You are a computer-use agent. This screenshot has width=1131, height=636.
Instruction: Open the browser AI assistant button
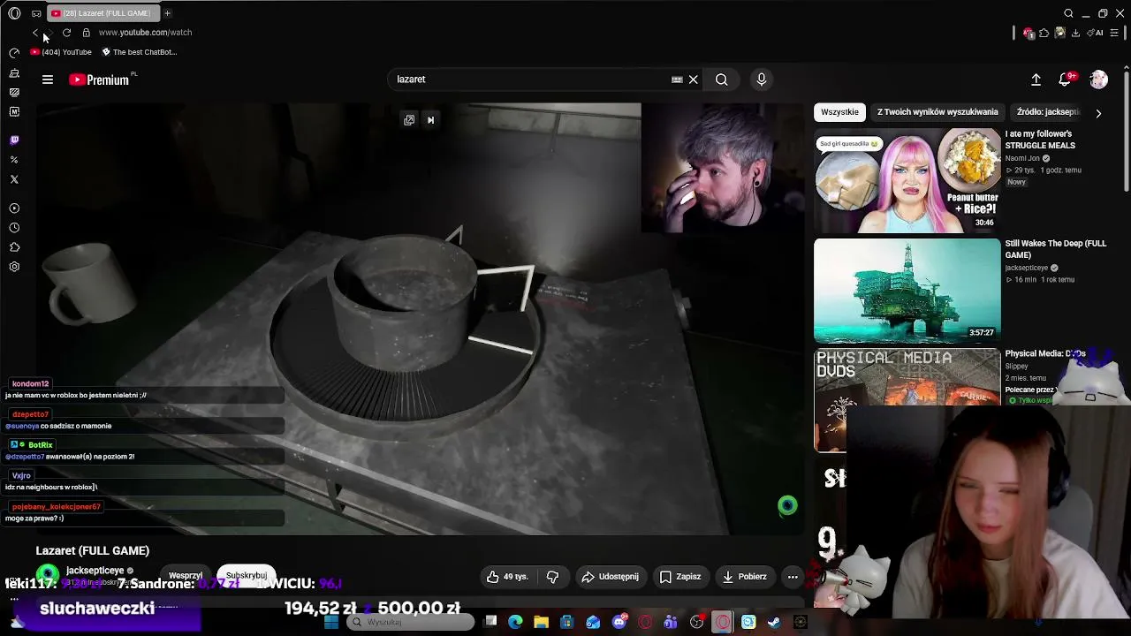(1097, 33)
